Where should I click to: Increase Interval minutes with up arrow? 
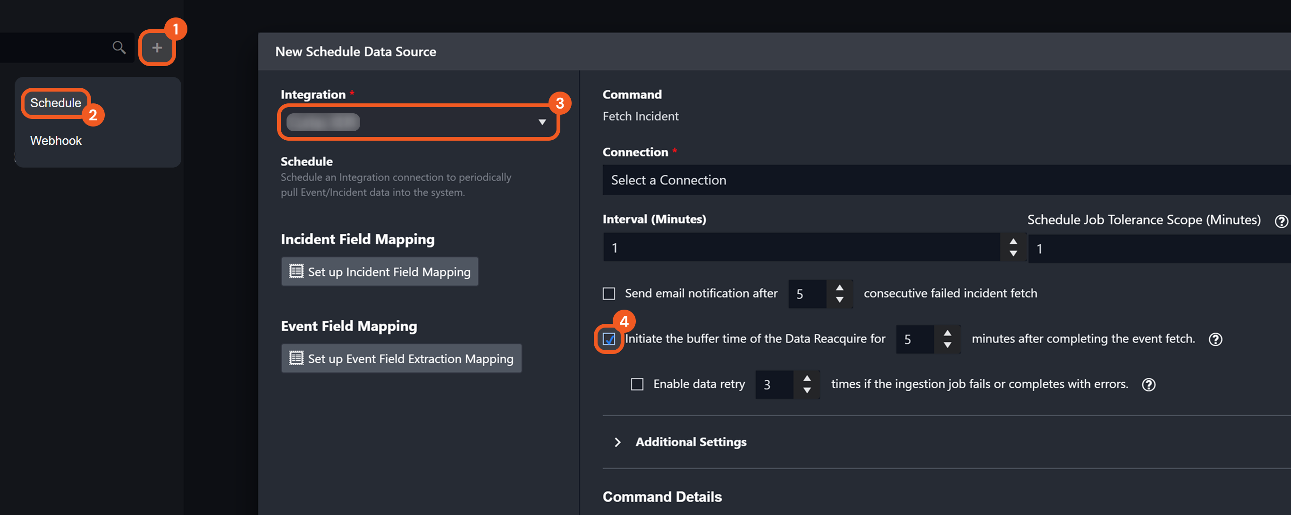pos(1013,242)
